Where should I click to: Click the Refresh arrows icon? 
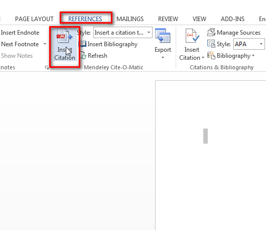coord(83,56)
